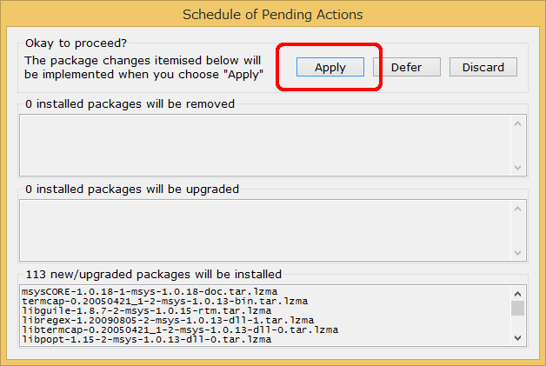
Task: Click up arrow in removed packages list
Action: [x=518, y=124]
